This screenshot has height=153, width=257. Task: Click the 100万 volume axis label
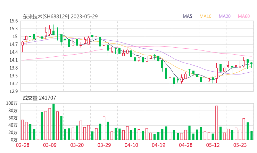coord(12,103)
